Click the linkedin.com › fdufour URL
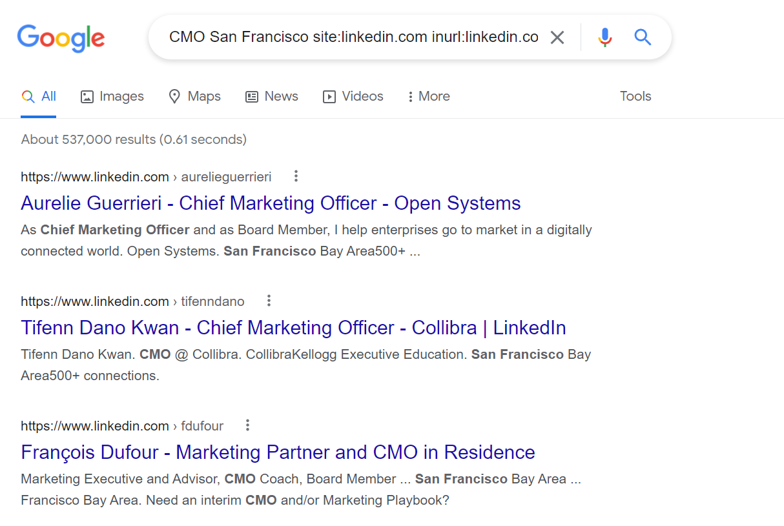This screenshot has height=526, width=784. pos(122,425)
